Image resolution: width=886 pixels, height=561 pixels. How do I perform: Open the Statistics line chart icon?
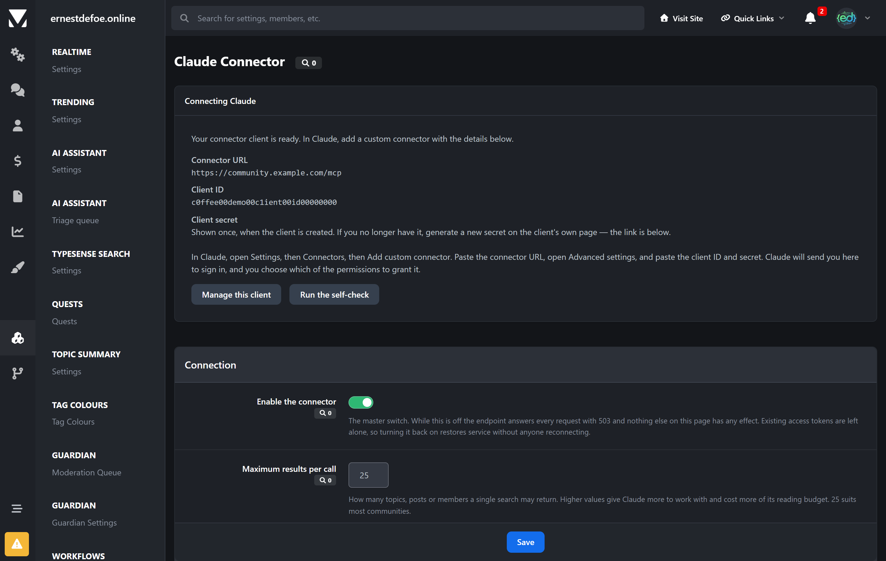click(18, 232)
